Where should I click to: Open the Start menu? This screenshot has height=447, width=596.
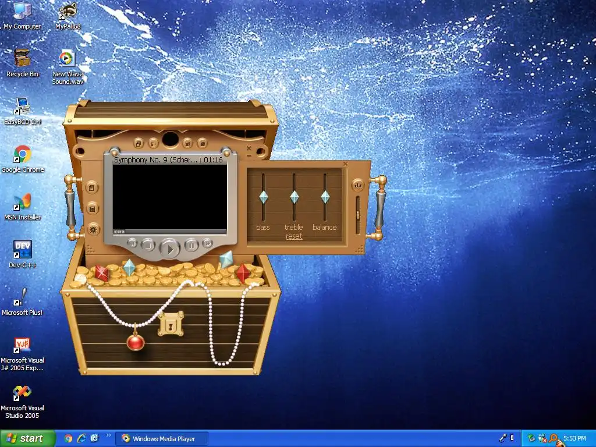coord(27,438)
